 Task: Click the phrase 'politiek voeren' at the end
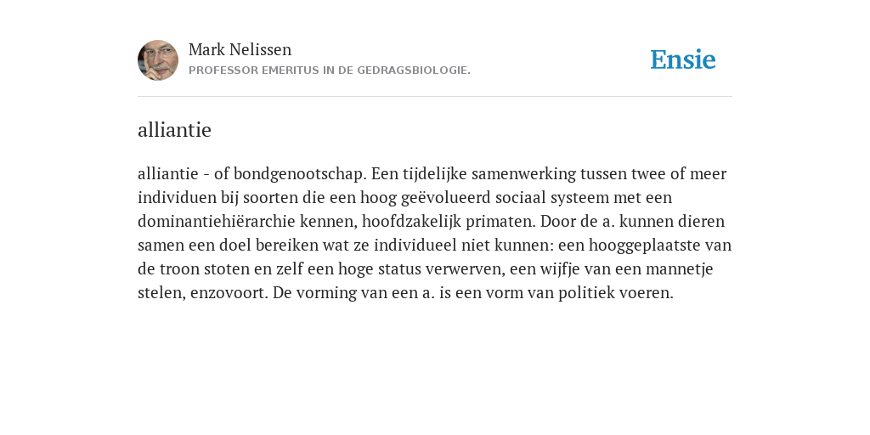click(616, 293)
